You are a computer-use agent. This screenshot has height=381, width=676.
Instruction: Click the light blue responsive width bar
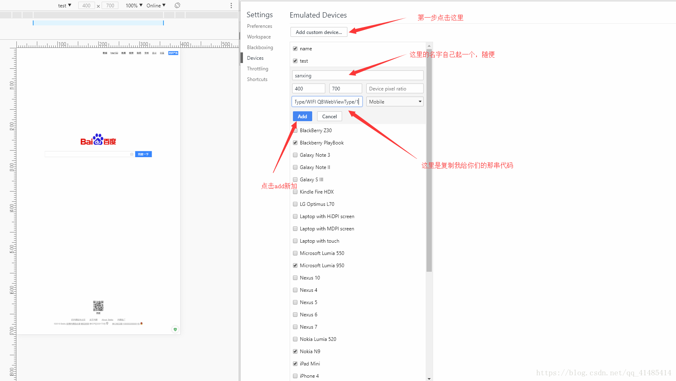click(98, 23)
